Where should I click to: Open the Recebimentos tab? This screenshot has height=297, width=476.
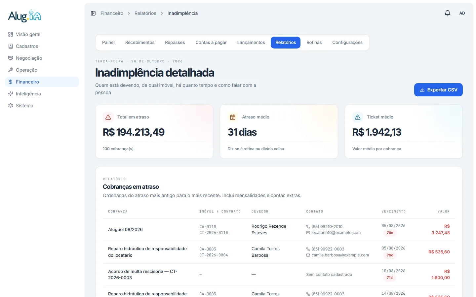click(140, 43)
